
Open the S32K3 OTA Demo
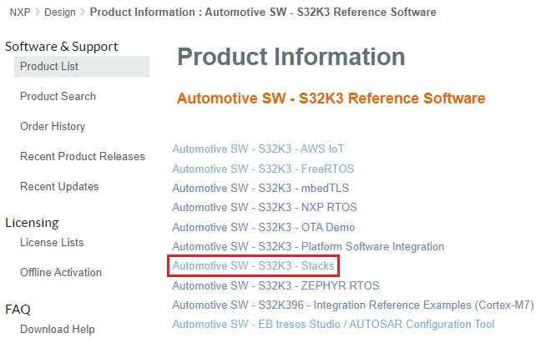pyautogui.click(x=264, y=228)
